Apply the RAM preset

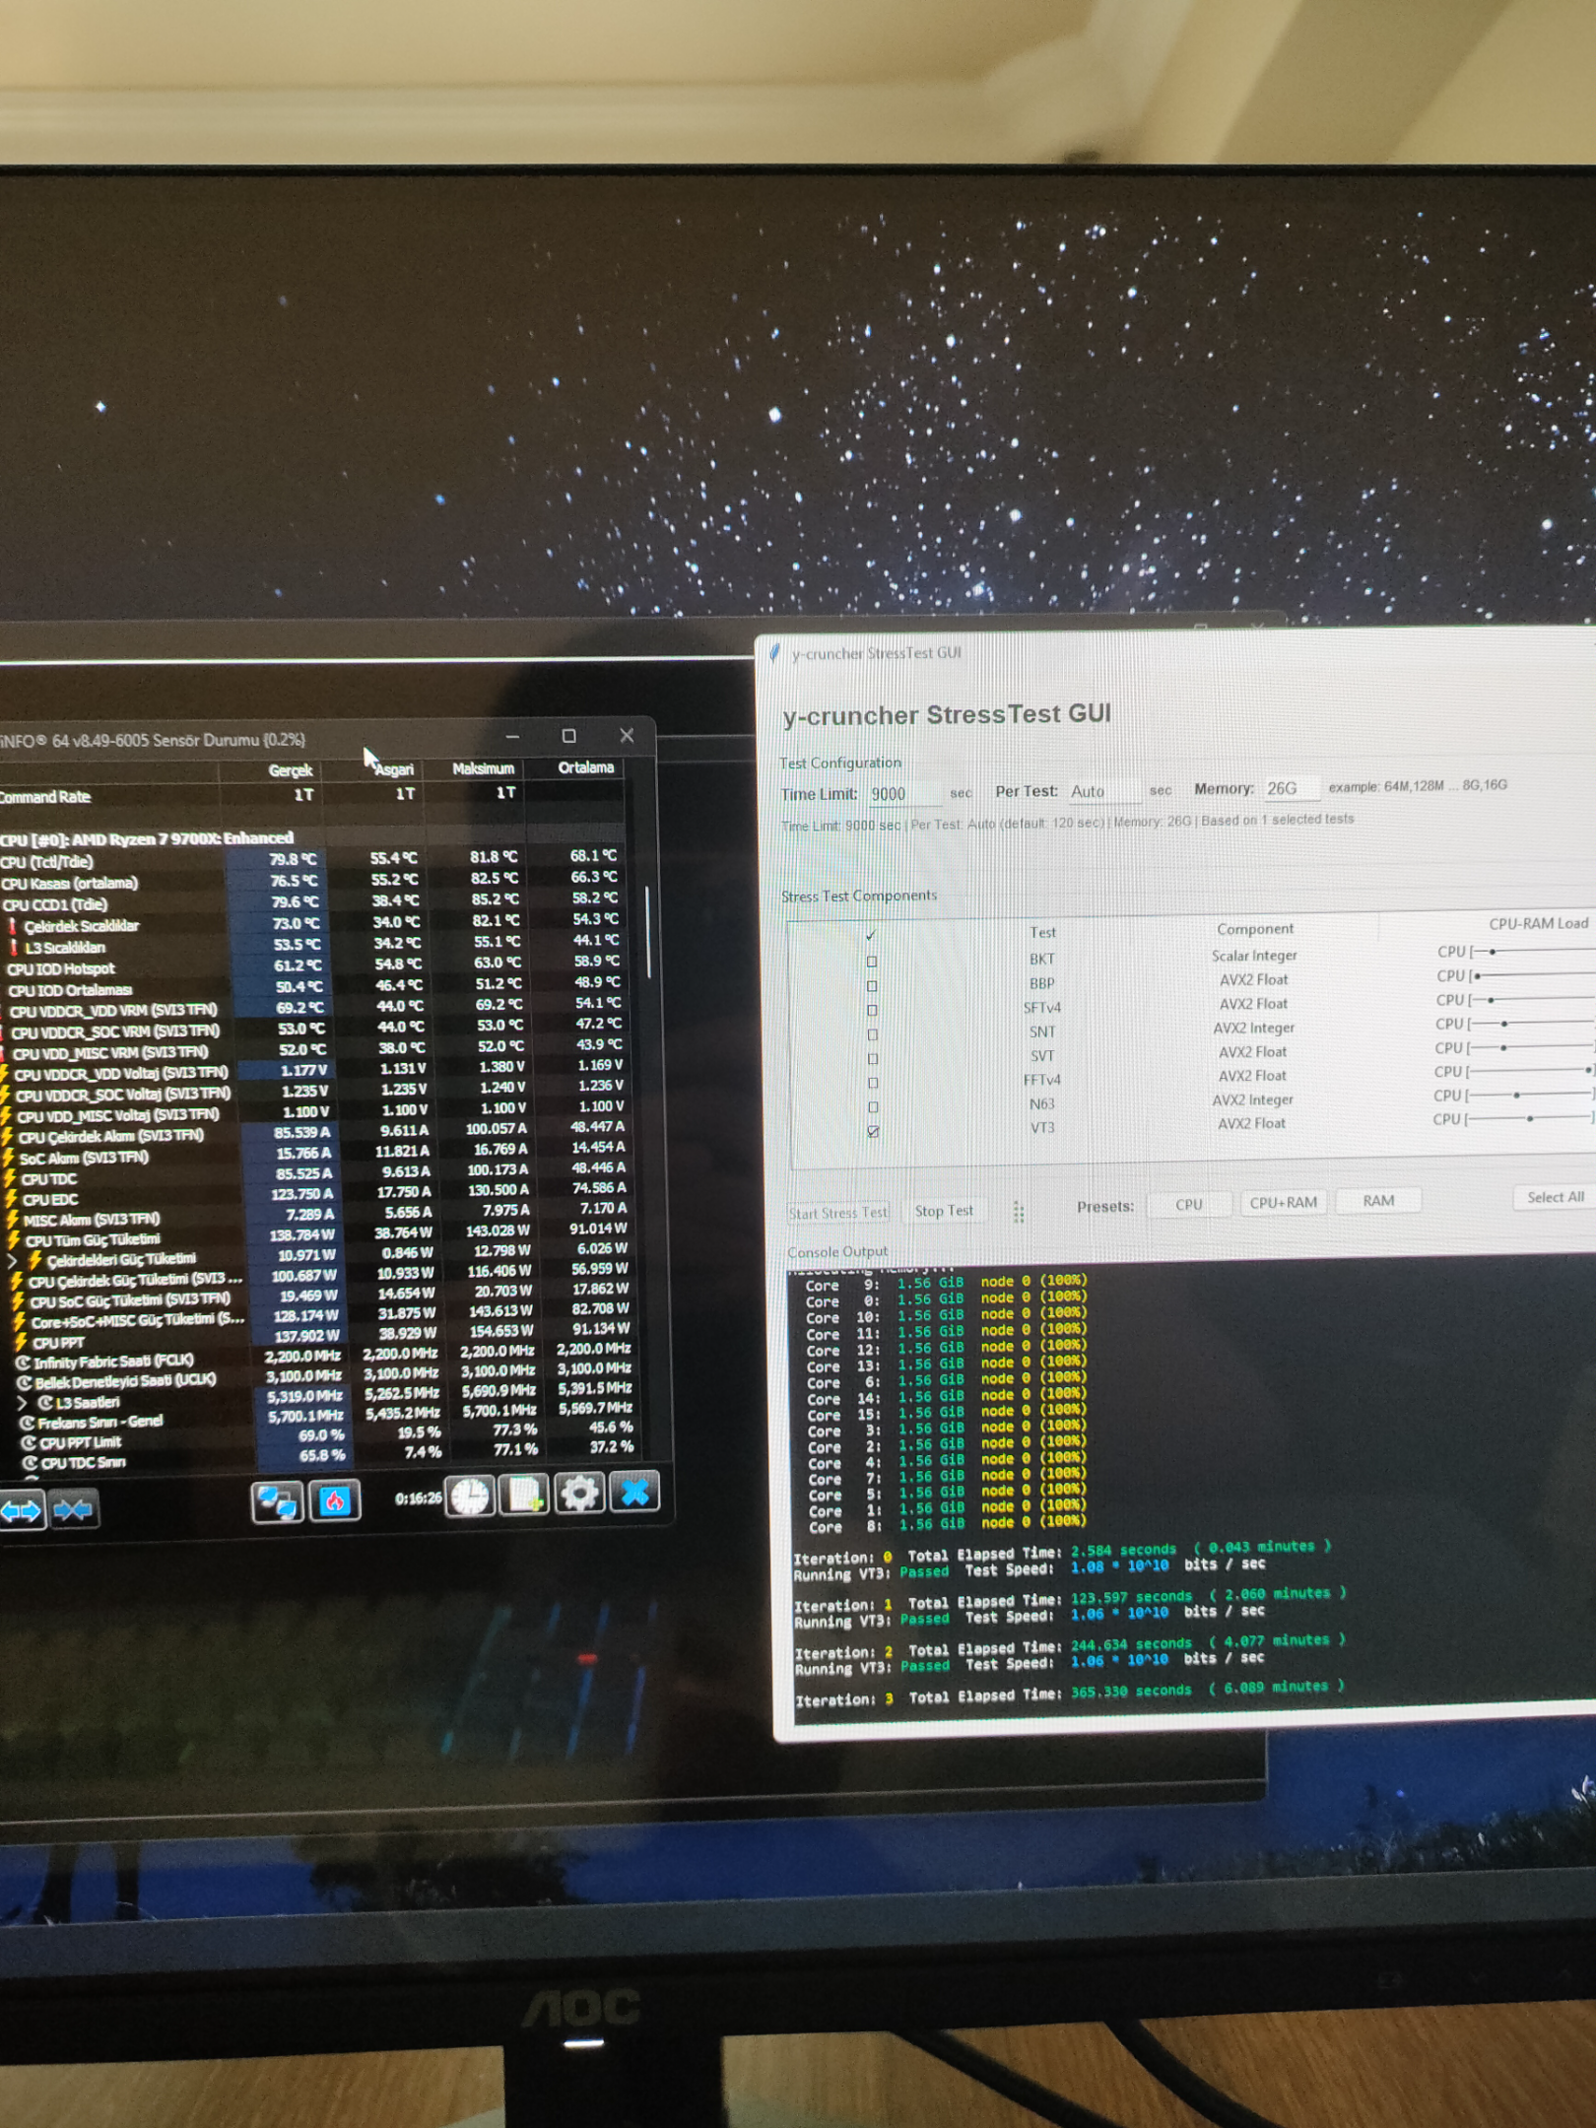click(x=1378, y=1201)
